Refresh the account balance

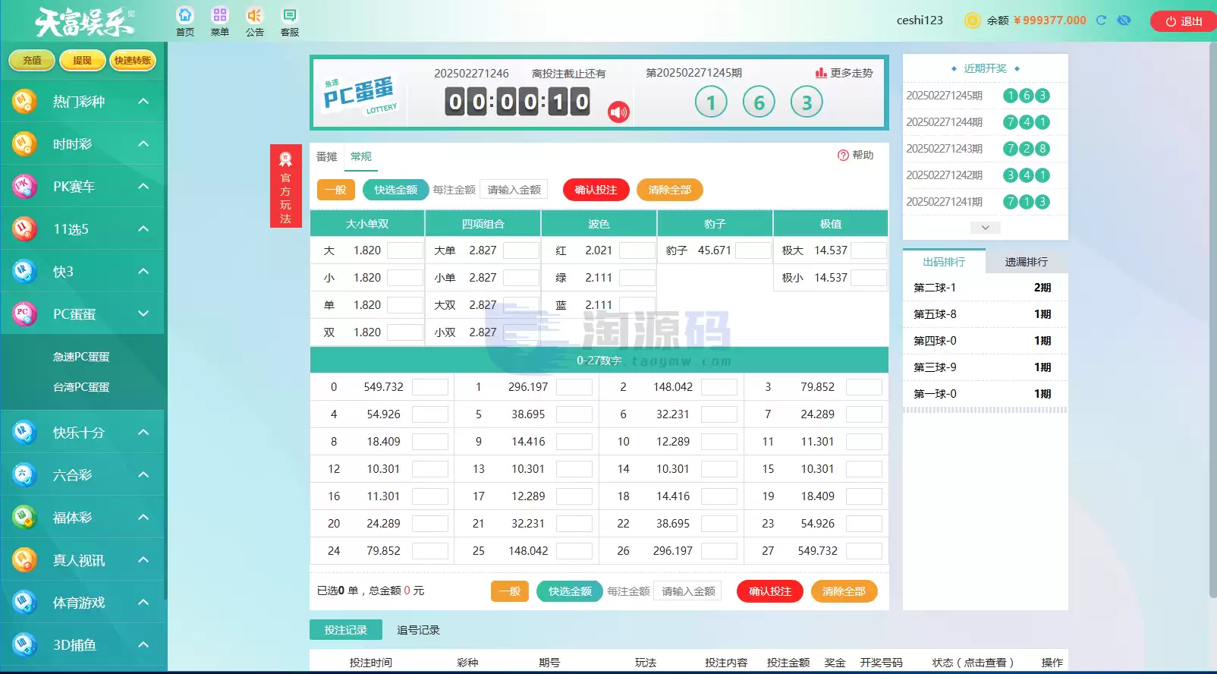(1101, 20)
